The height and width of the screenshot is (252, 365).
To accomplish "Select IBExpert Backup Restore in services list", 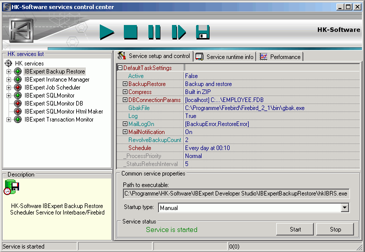I will pos(55,71).
